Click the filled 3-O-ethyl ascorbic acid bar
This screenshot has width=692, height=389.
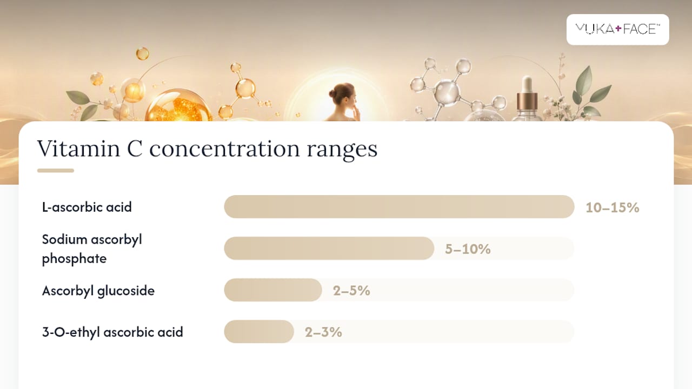point(258,332)
